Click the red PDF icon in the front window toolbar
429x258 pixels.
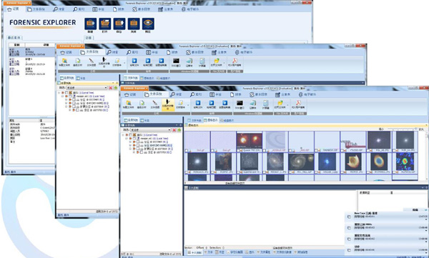pyautogui.click(x=298, y=103)
